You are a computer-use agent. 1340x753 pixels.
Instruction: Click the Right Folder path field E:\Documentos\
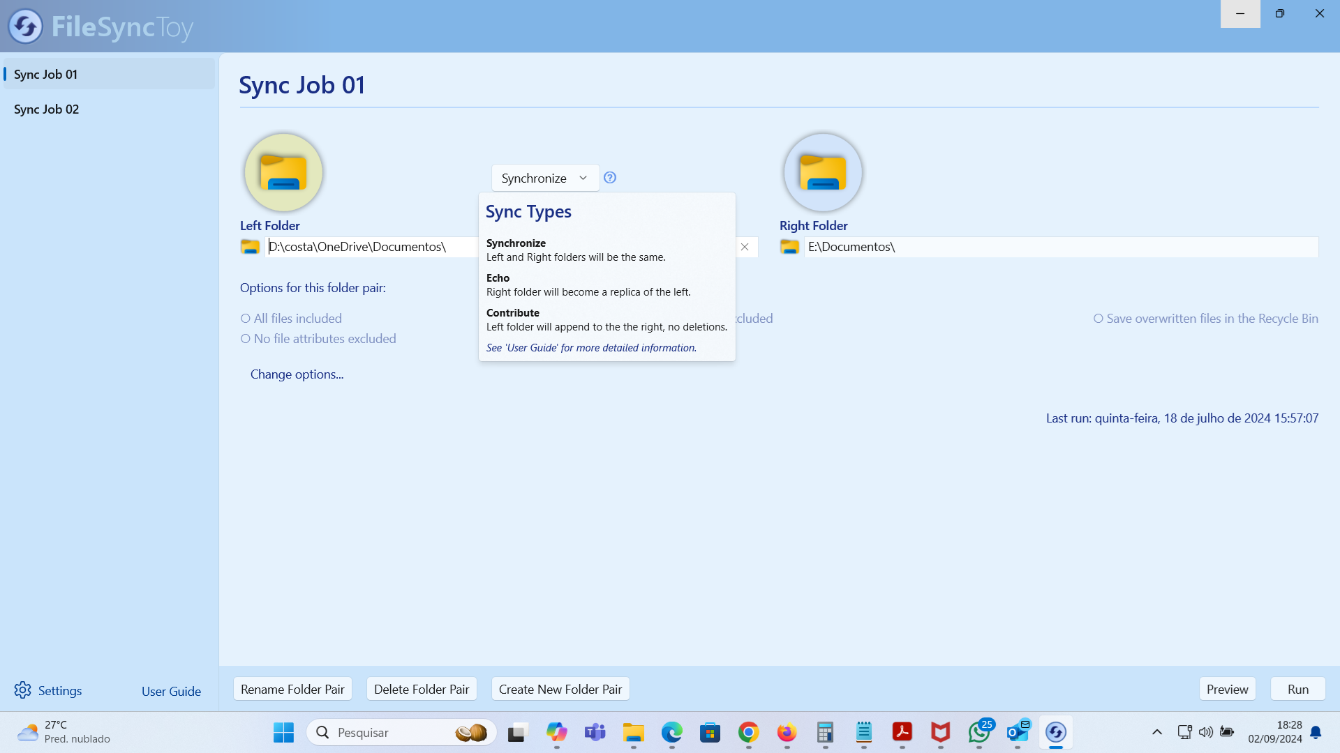coord(1059,247)
